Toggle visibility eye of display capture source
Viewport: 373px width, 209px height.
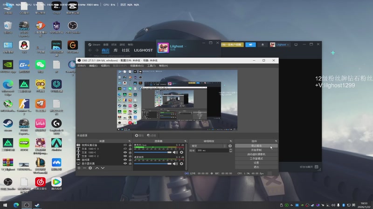(125, 163)
